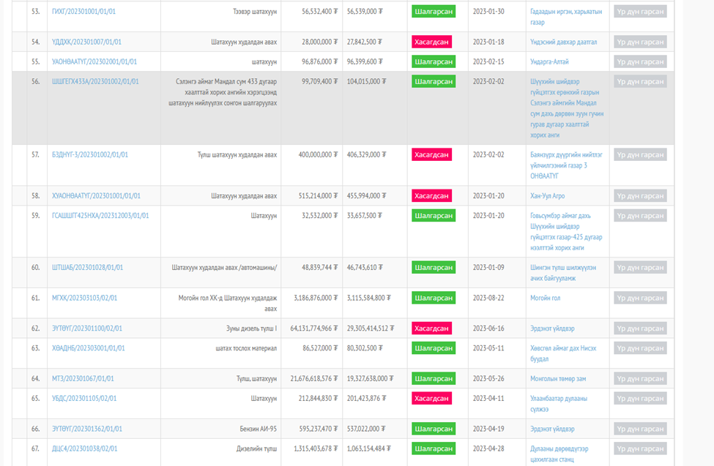714x466 pixels.
Task: Click Үр дүн гарсан button in row 64
Action: (640, 379)
